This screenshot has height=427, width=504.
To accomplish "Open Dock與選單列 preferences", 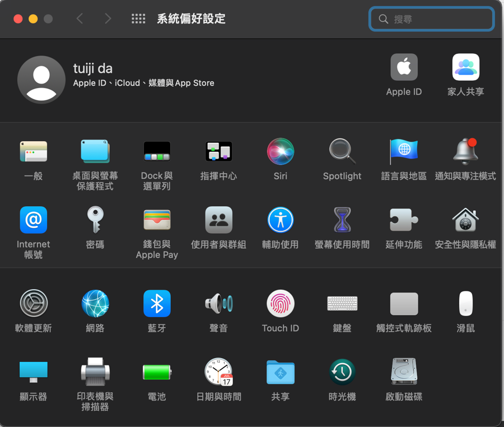I will click(x=157, y=152).
